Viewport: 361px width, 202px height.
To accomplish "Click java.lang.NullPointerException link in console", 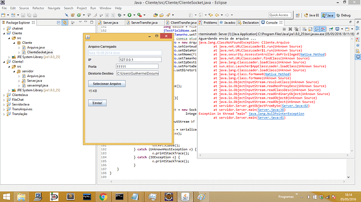I will click(x=276, y=114).
